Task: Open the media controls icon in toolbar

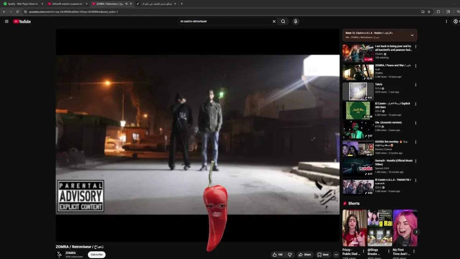Action: point(458,12)
